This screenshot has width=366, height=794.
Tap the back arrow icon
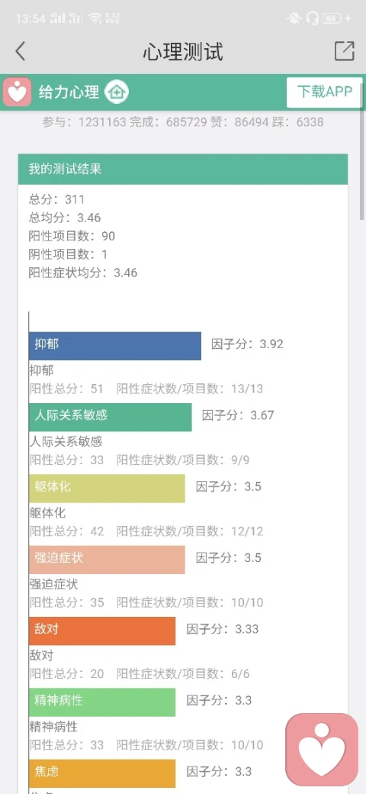(21, 51)
